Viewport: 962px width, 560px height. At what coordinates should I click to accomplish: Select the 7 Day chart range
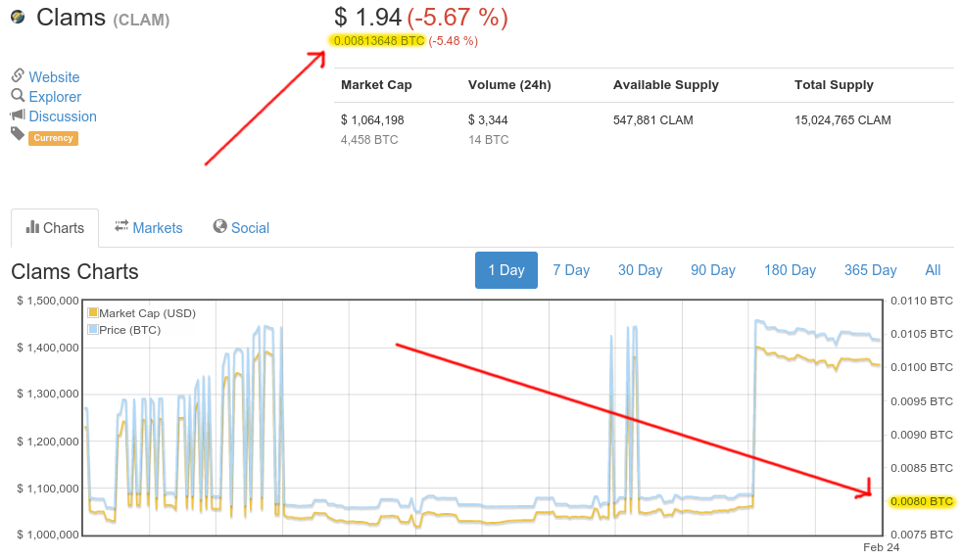coord(570,270)
